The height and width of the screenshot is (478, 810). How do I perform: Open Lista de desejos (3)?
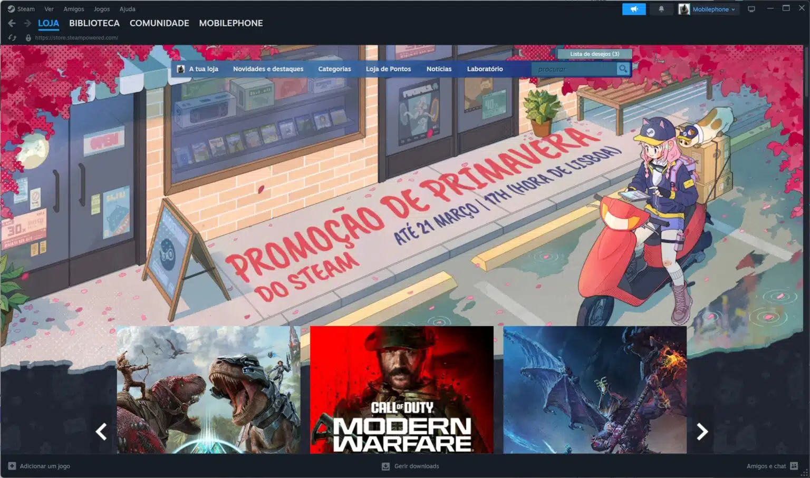click(594, 54)
